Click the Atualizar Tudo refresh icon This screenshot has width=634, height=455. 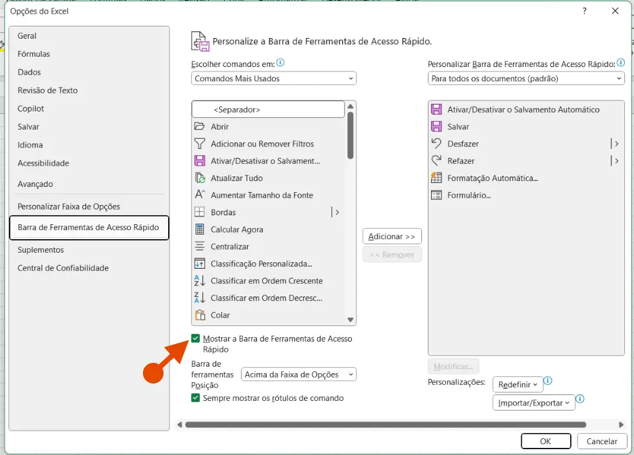coord(199,178)
